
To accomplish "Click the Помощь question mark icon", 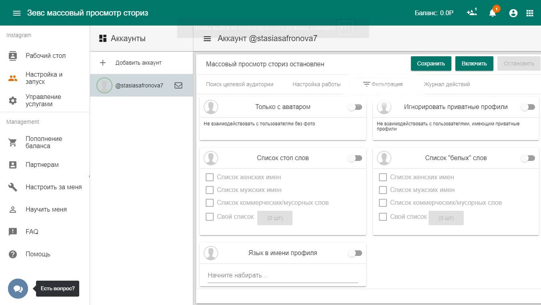I will tap(13, 254).
